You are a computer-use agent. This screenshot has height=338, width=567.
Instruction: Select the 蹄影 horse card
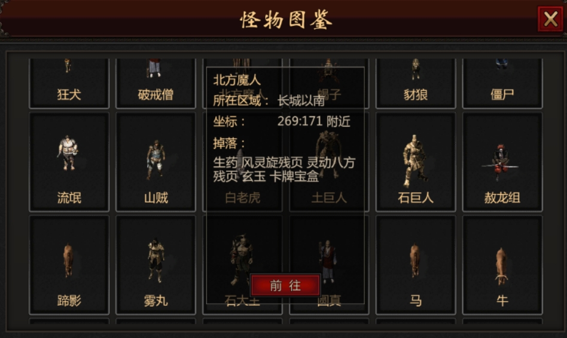click(69, 265)
